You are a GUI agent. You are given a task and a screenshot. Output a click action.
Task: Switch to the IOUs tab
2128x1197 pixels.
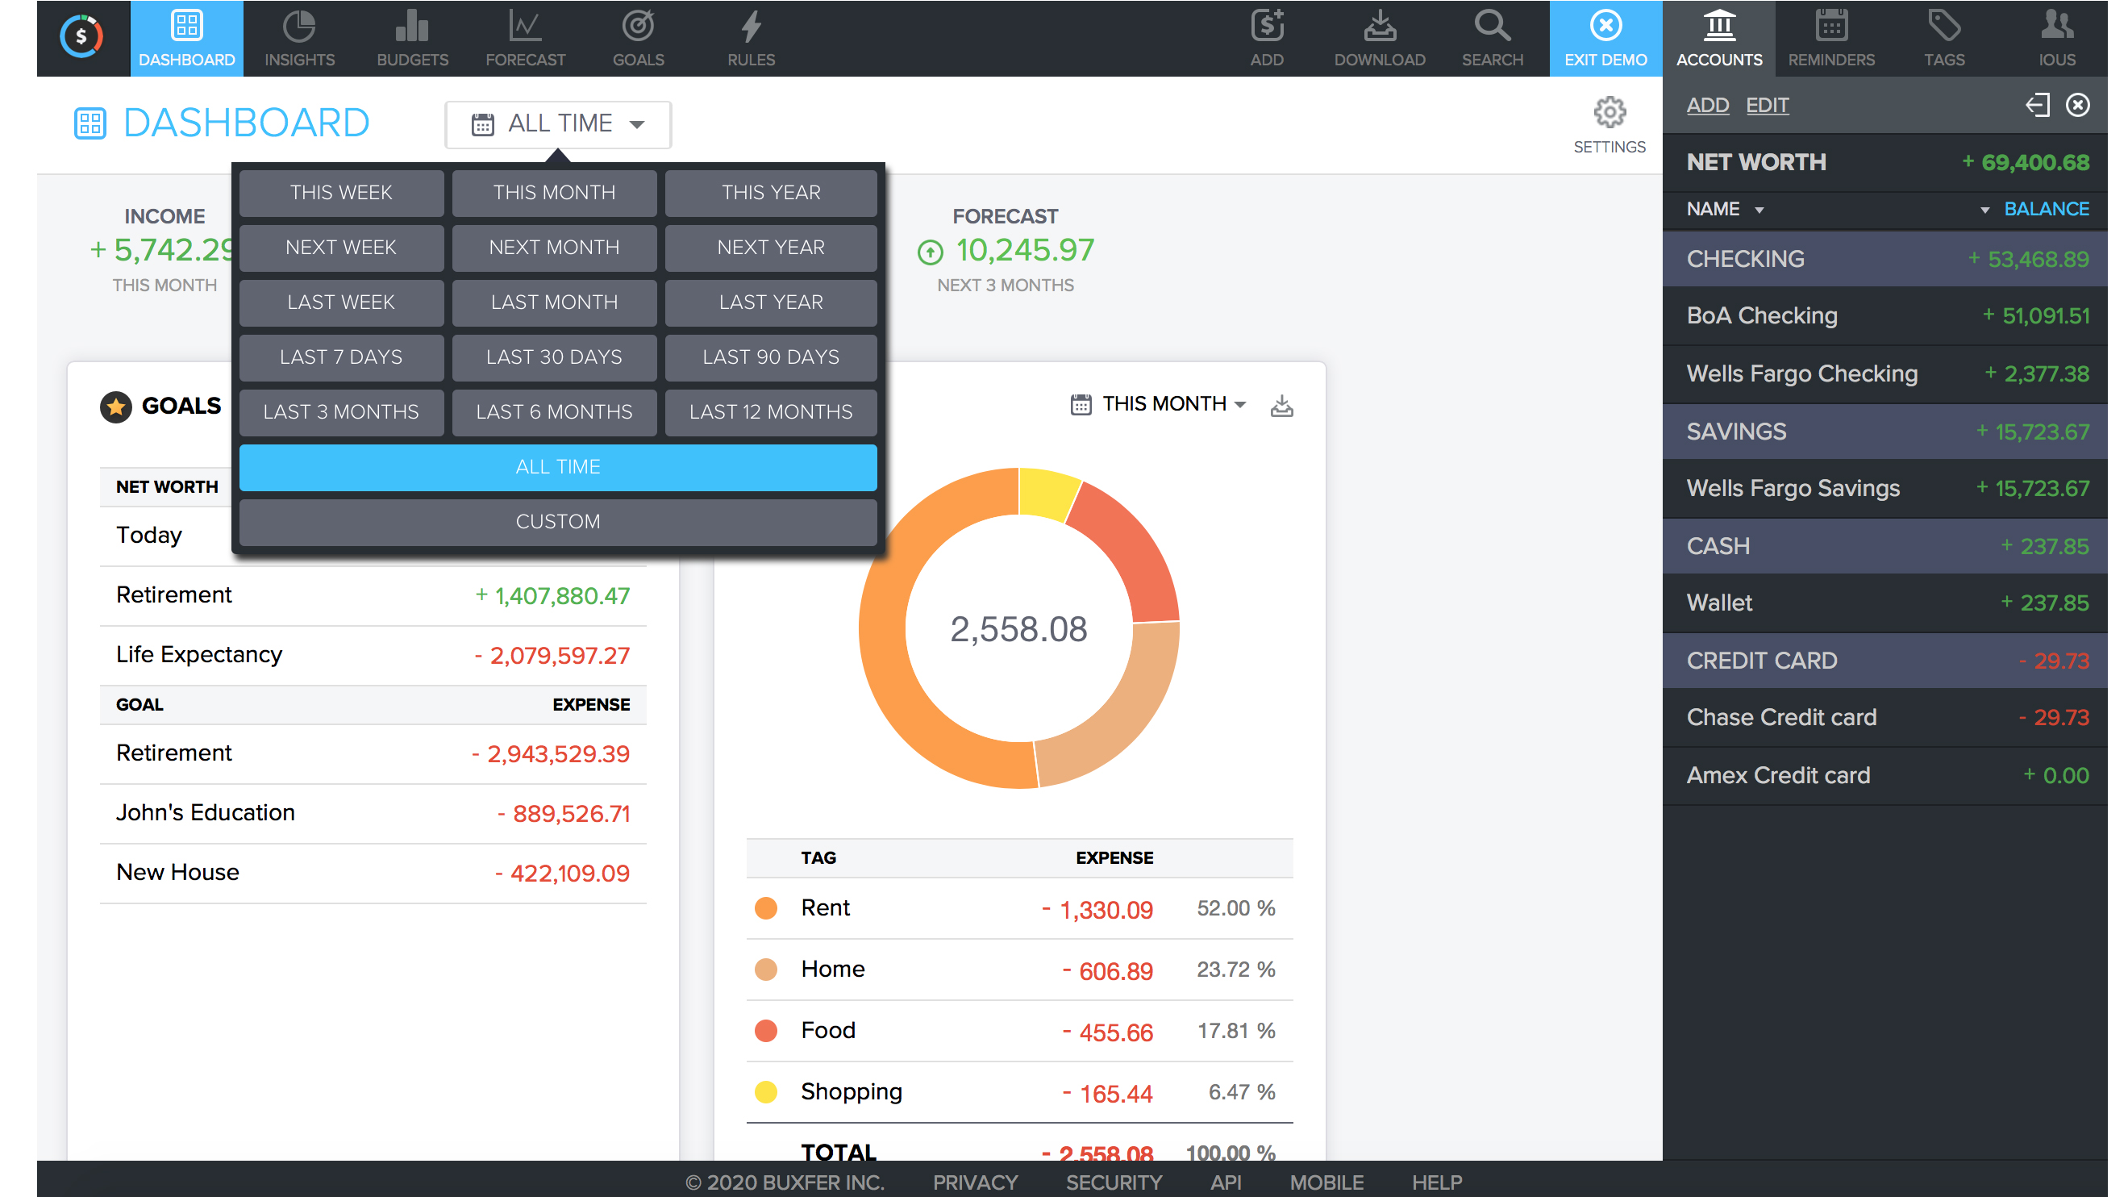2056,39
